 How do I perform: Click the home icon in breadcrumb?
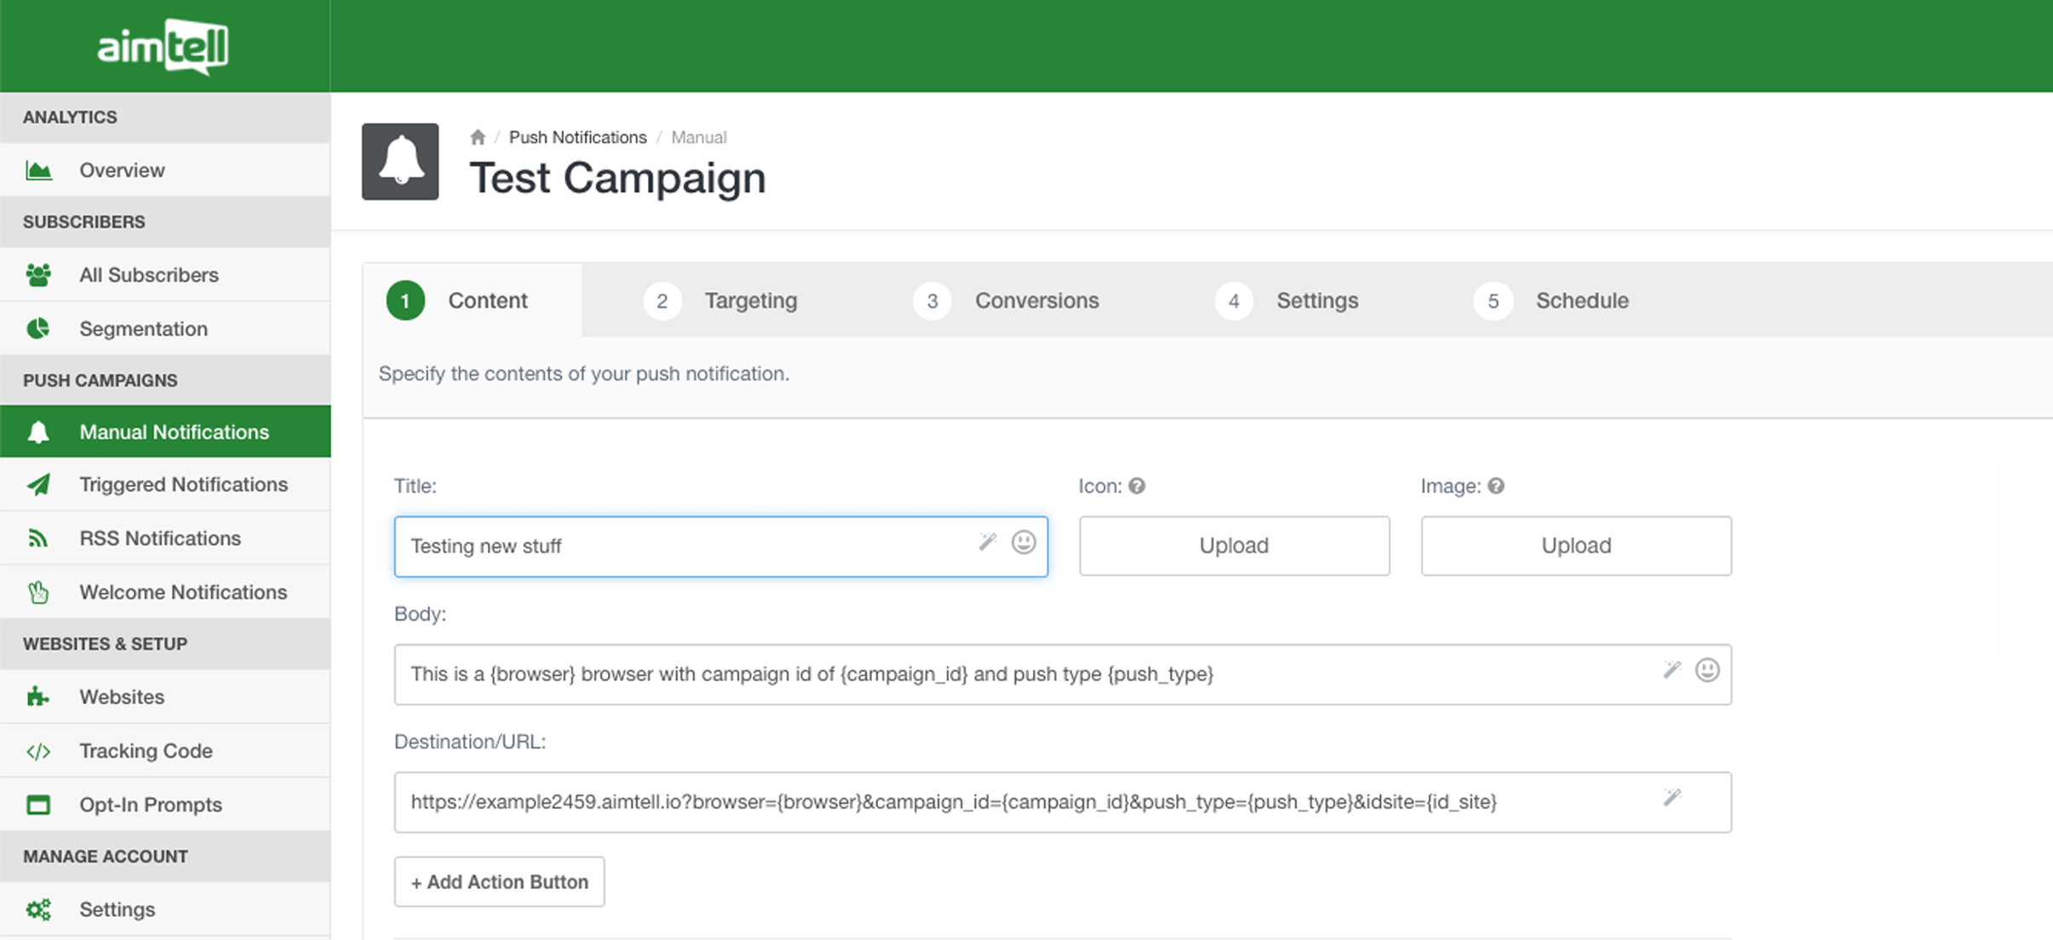coord(478,137)
